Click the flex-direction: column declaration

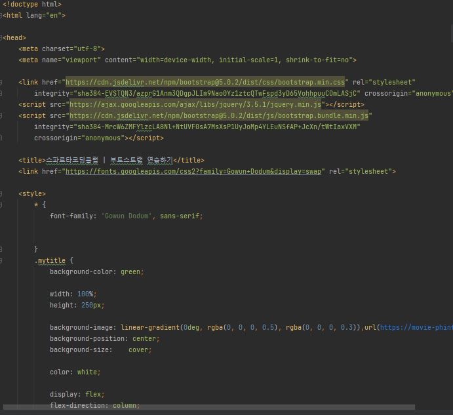click(95, 405)
